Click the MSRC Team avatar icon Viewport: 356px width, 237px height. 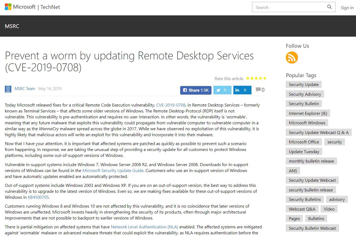8,89
